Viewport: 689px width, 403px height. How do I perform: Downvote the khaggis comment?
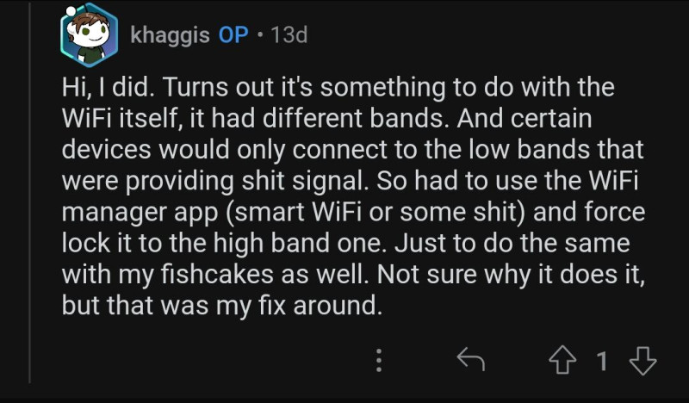(642, 360)
